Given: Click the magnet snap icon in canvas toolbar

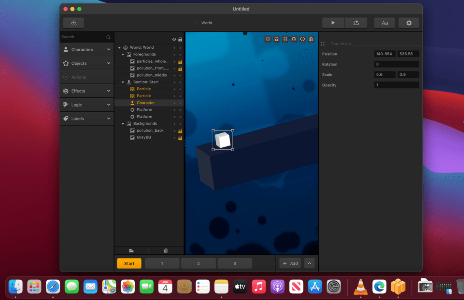Looking at the screenshot, I should 294,39.
